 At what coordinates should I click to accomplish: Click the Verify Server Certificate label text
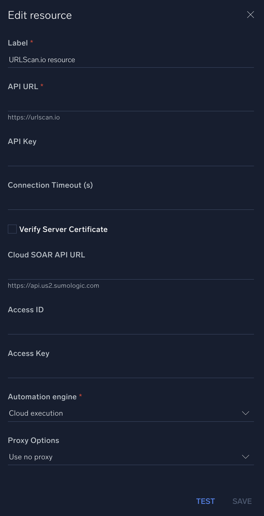click(x=63, y=230)
